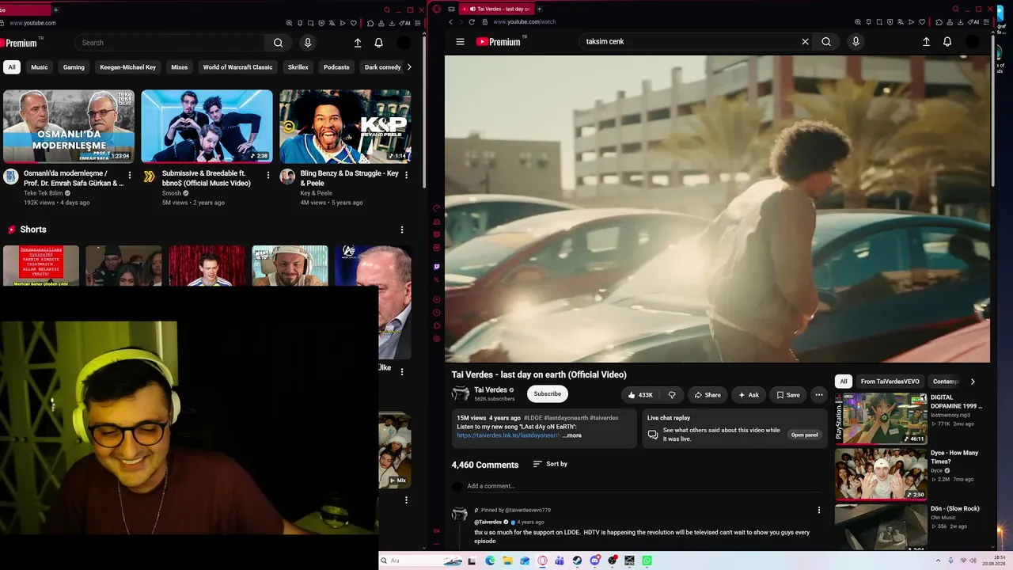Select the Gaming chip
Screen dimensions: 1013x570
74,67
